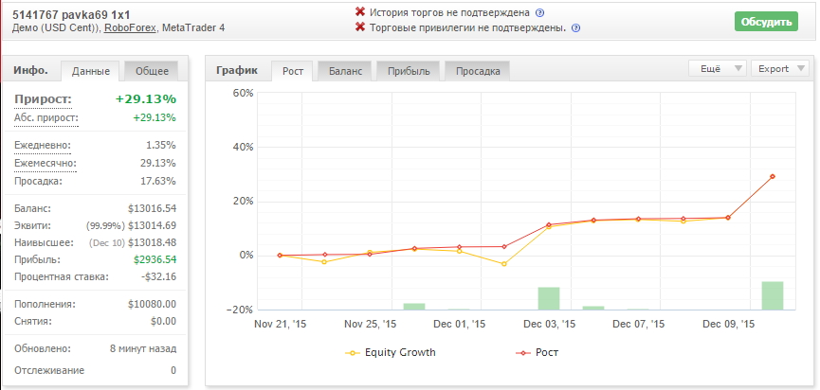
Task: Click the red X next to История торгов
Action: click(360, 12)
